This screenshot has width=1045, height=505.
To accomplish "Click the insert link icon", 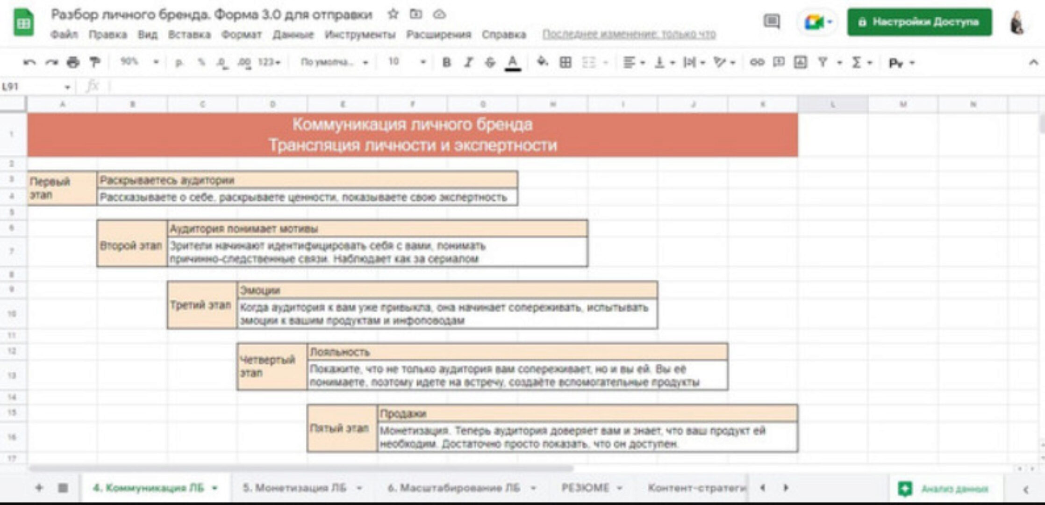I will 757,62.
